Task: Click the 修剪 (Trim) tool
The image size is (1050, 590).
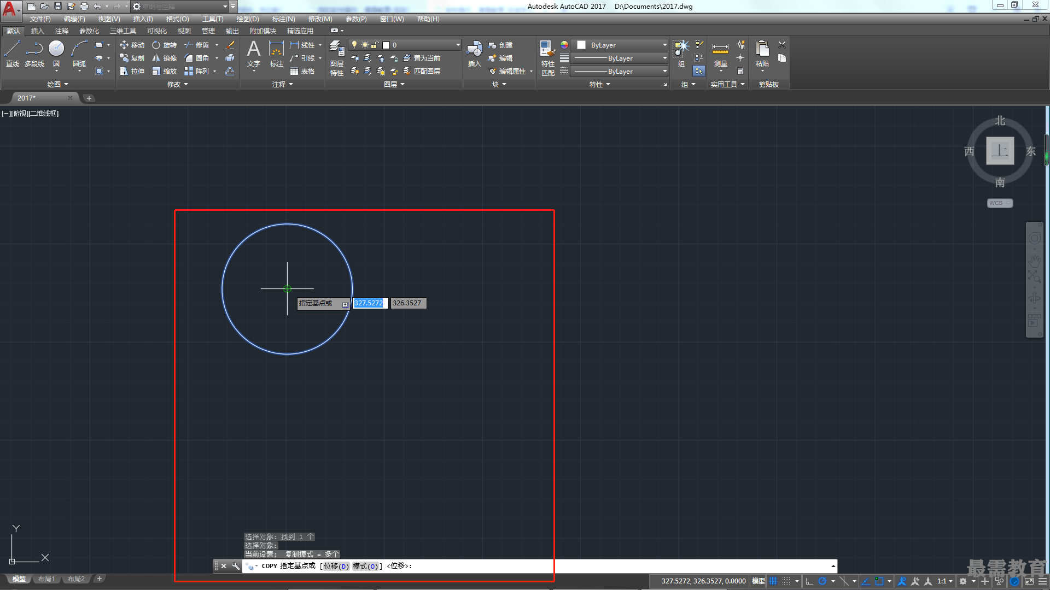Action: click(x=197, y=45)
